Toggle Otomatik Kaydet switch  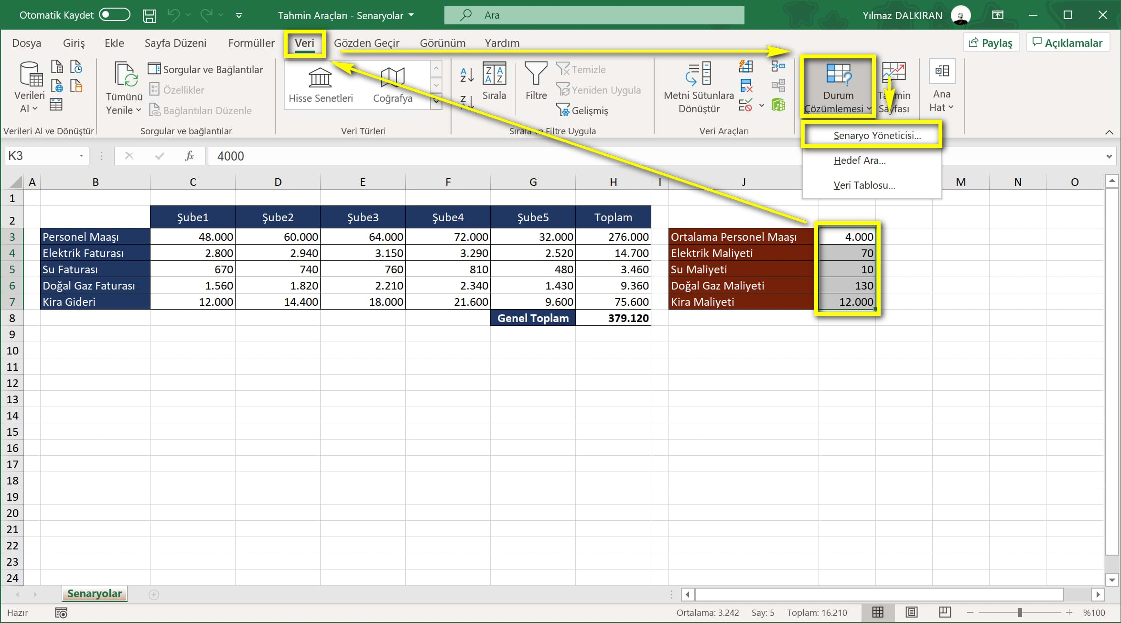click(x=119, y=15)
